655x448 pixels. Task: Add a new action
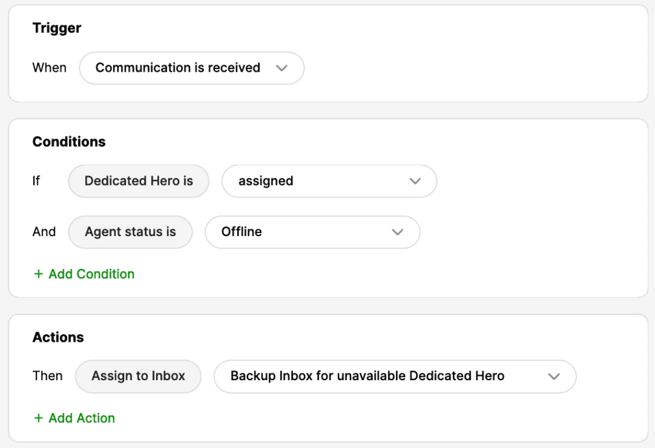pos(74,419)
